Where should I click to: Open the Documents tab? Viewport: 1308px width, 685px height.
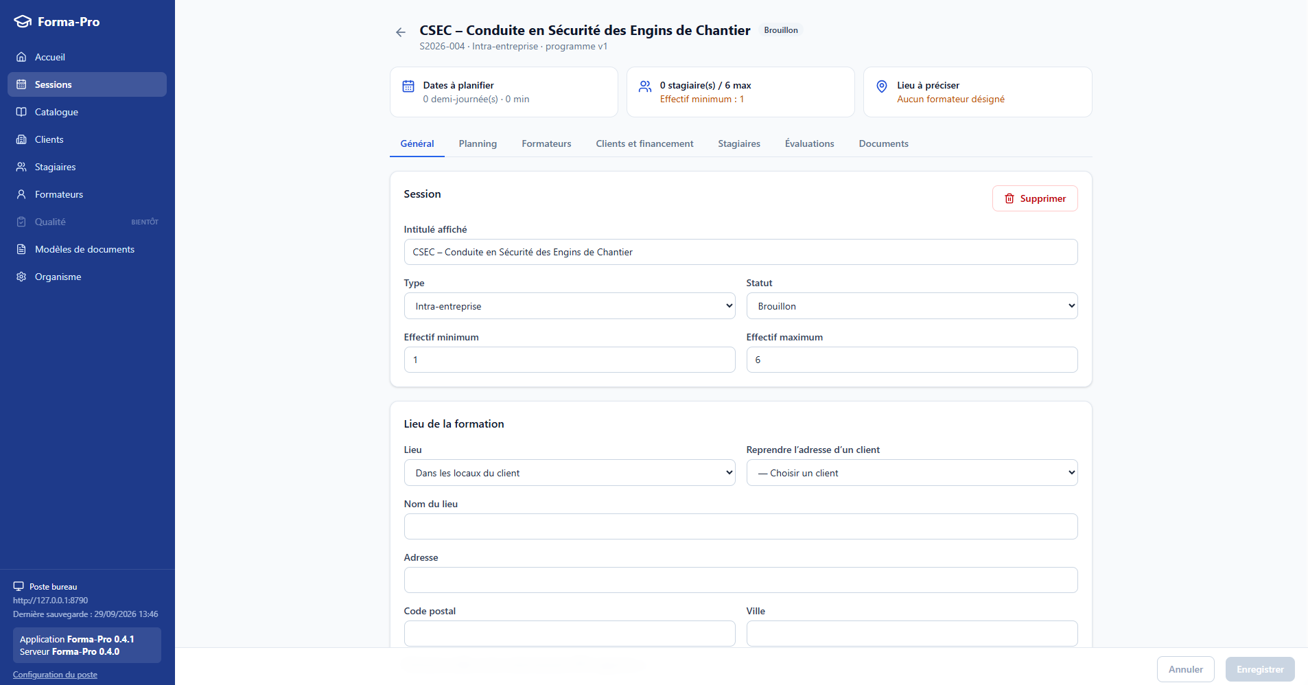coord(883,143)
